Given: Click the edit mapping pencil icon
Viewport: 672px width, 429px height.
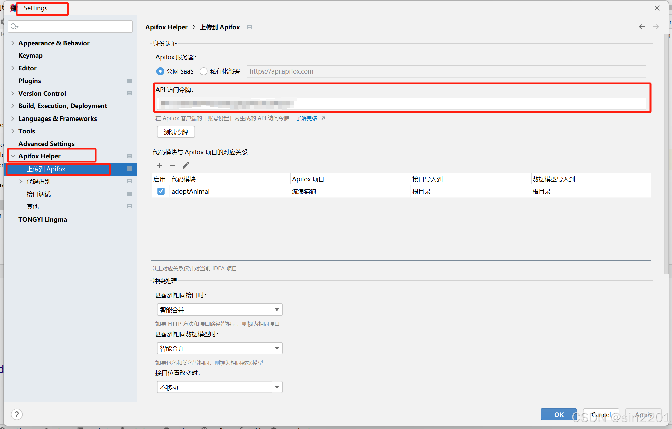Looking at the screenshot, I should [x=186, y=165].
